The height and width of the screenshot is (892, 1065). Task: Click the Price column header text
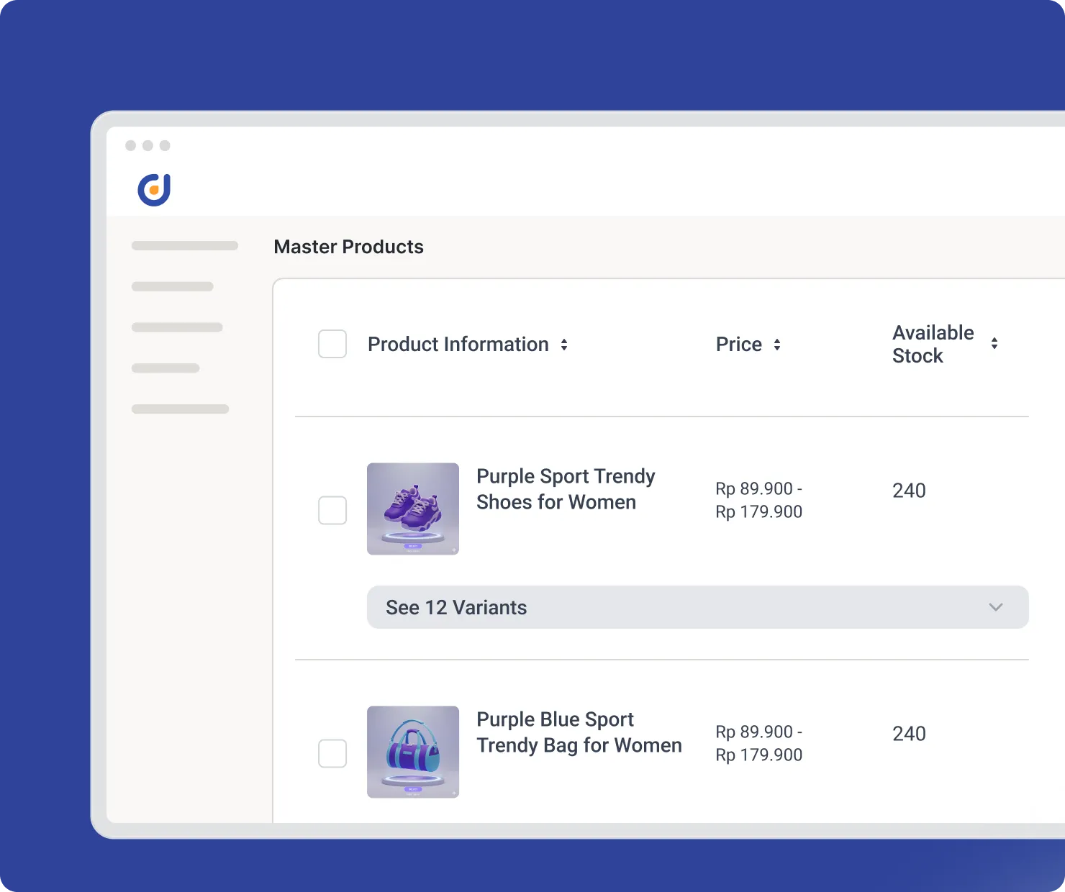[738, 345]
